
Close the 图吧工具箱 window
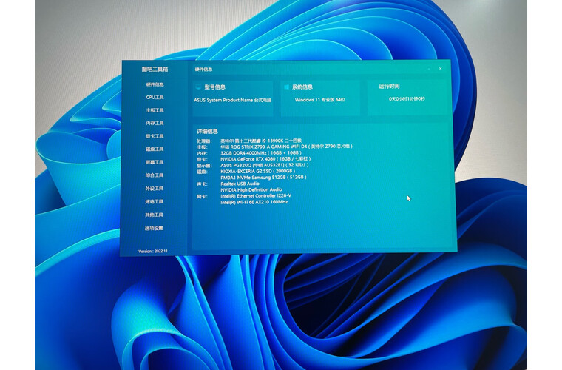tap(440, 69)
